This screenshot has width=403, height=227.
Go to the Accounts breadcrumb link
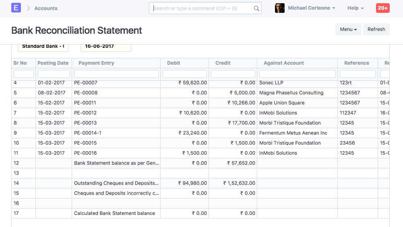click(x=46, y=8)
